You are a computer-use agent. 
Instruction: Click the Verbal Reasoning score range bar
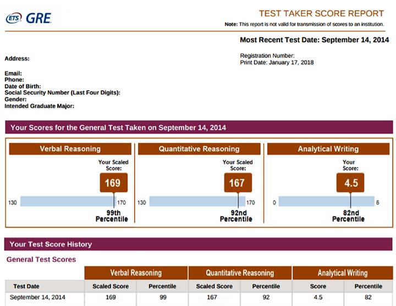pos(68,201)
